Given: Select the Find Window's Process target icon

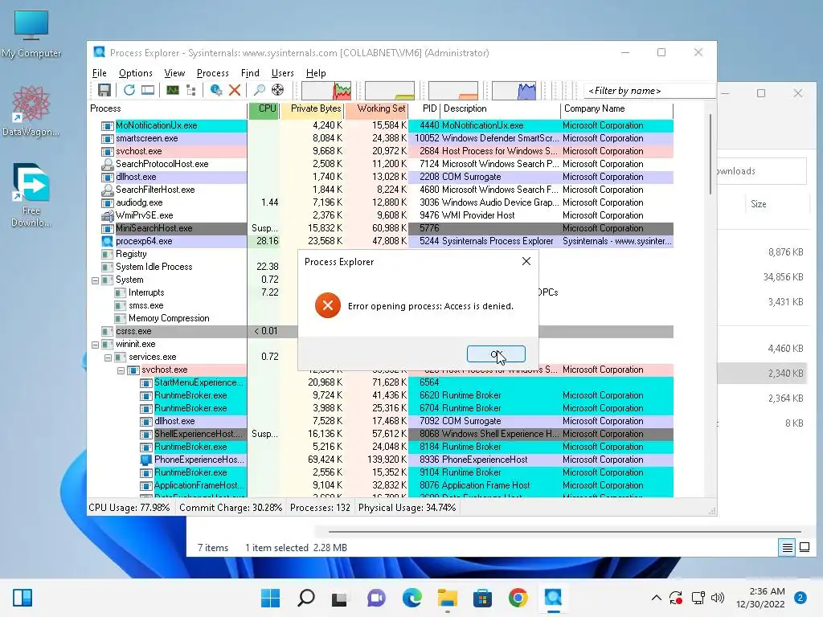Looking at the screenshot, I should [277, 90].
